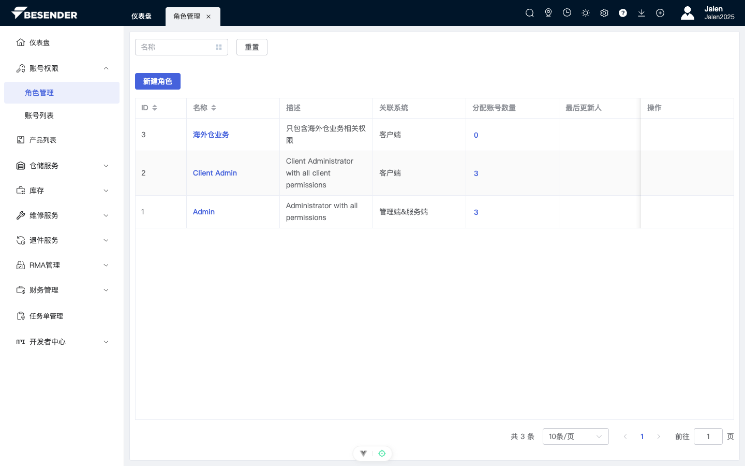The height and width of the screenshot is (466, 745).
Task: Click the 库存 inventory icon
Action: pos(21,191)
